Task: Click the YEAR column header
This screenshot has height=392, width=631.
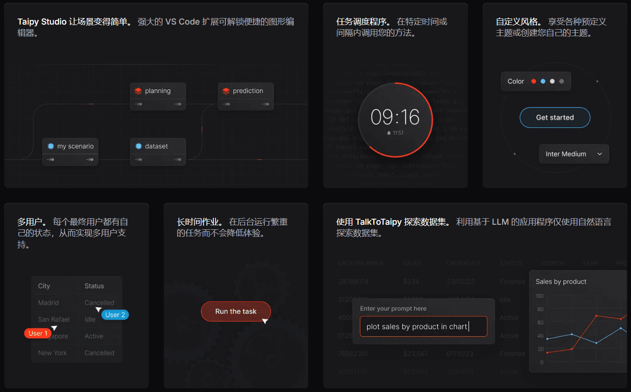Action: 590,263
